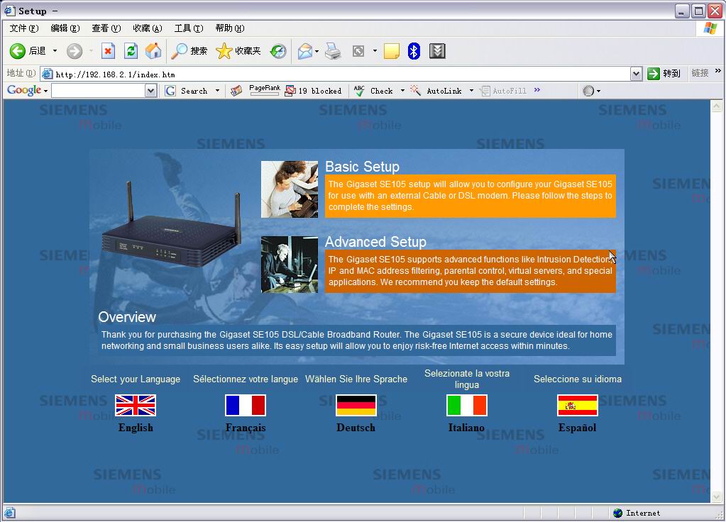Open the Basic Setup link
The height and width of the screenshot is (522, 726).
[x=362, y=167]
